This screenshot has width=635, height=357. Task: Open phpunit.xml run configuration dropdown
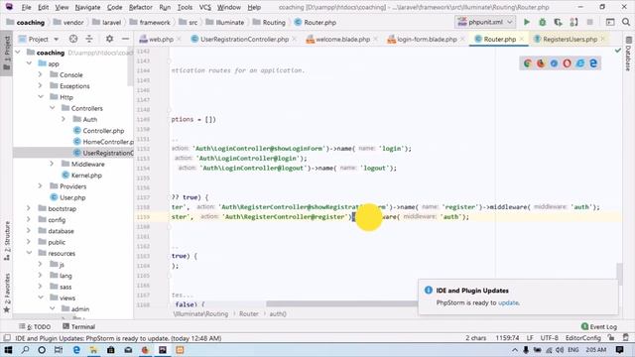point(485,22)
